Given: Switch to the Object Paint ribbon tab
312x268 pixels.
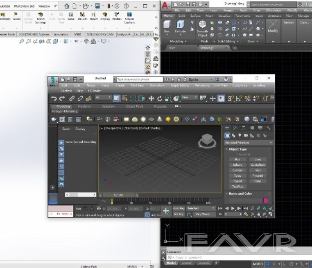Looking at the screenshot, I should click(x=134, y=106).
